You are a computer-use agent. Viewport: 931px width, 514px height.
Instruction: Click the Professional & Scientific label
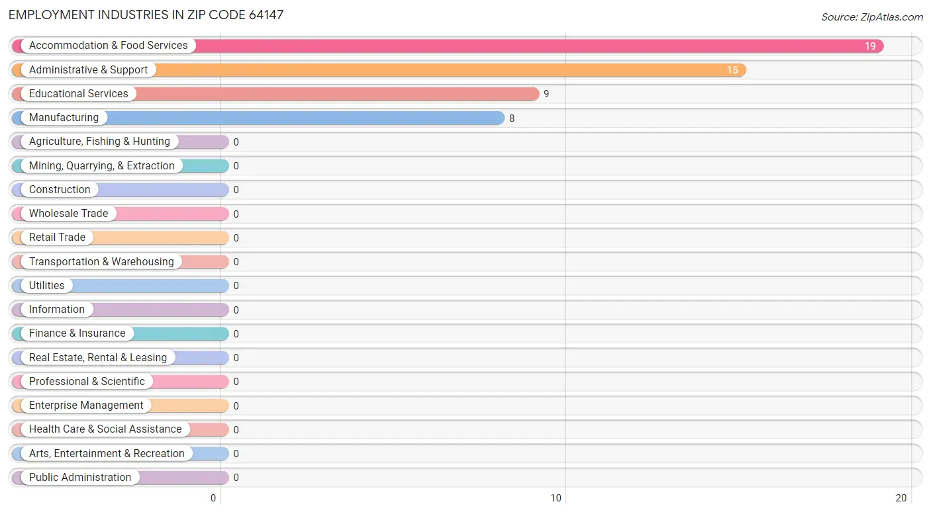point(87,381)
